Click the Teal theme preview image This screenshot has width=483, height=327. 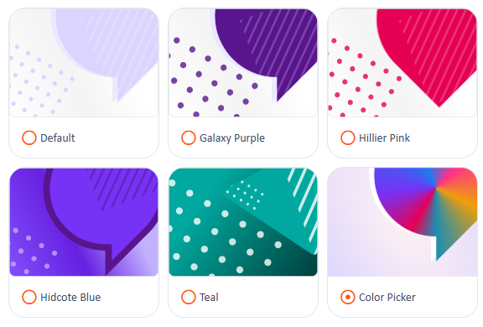[x=243, y=222]
